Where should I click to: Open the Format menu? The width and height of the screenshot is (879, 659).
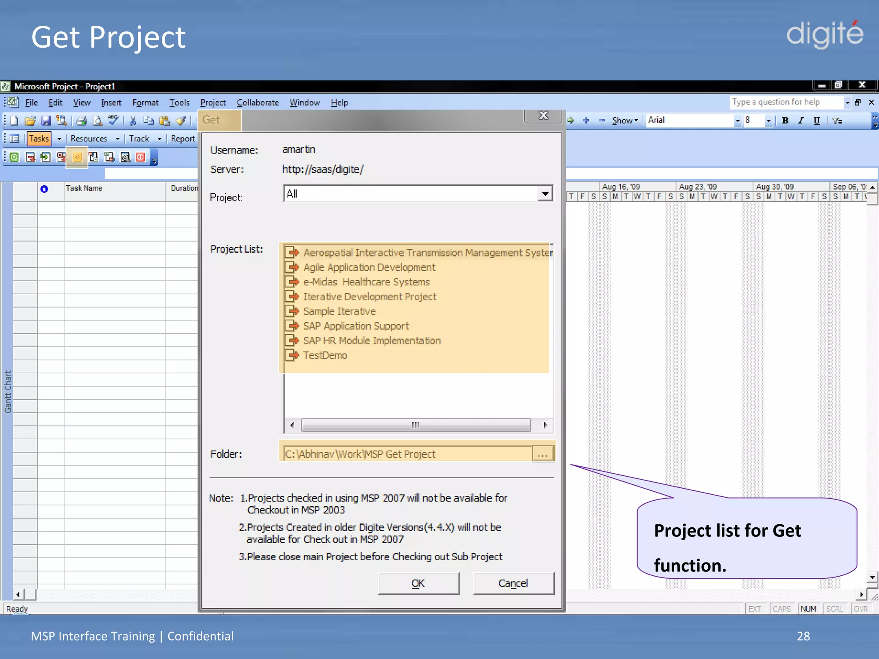[145, 103]
